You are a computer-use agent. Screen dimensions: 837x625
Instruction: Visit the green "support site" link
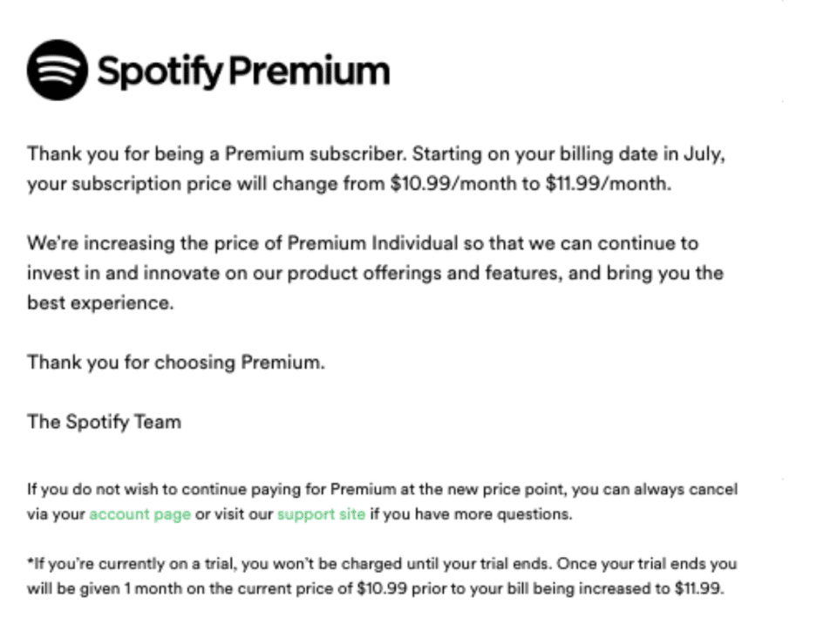click(x=322, y=514)
